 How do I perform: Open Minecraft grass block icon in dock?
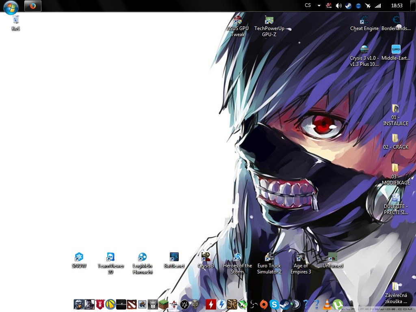pos(163,304)
